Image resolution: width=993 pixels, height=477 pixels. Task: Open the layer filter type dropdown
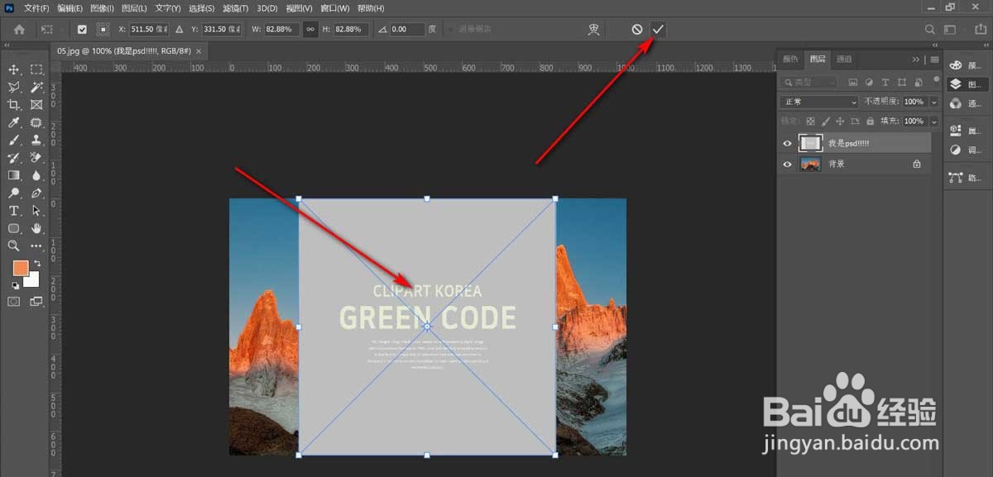coord(809,83)
